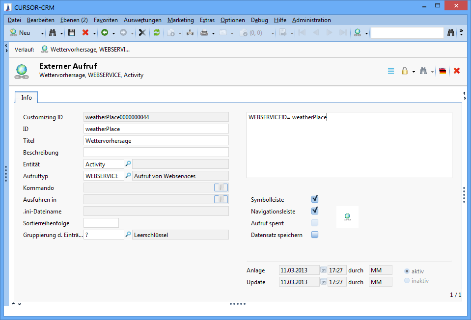Open the Neu button dropdown arrow

(42, 33)
